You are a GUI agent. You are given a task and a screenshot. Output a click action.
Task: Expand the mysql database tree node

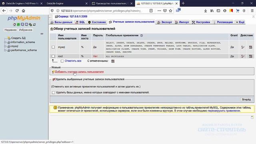click(x=5, y=46)
